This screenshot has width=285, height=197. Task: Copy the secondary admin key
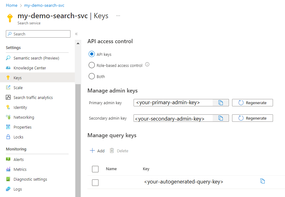coord(221,118)
